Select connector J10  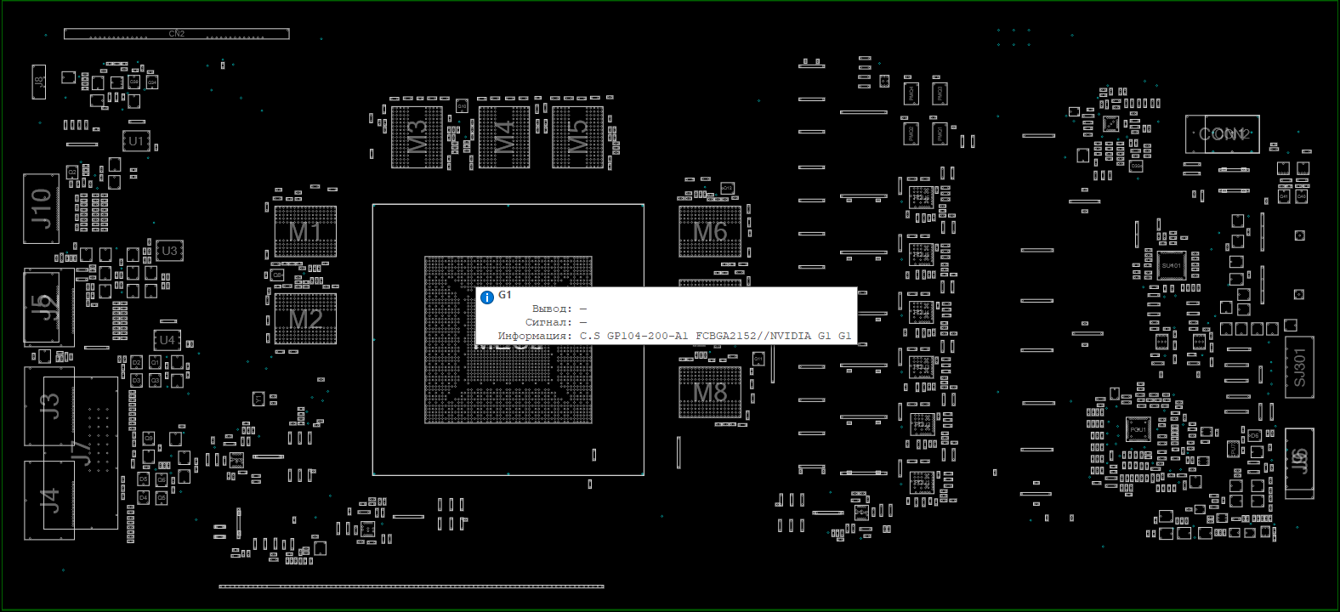41,208
